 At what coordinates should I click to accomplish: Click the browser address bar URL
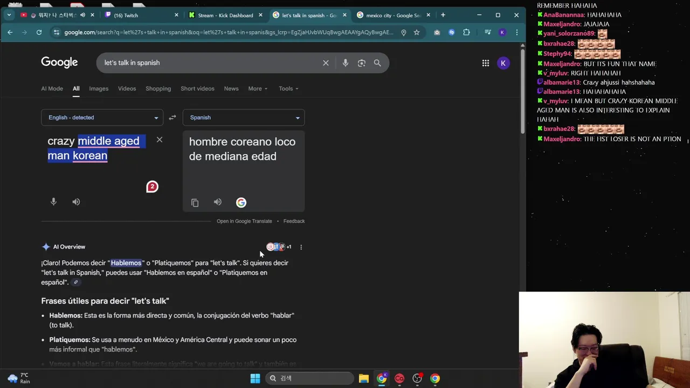tap(229, 32)
